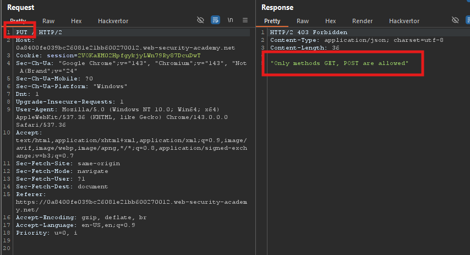
Task: Toggle word wrap icon in Request panel
Action: (215, 20)
